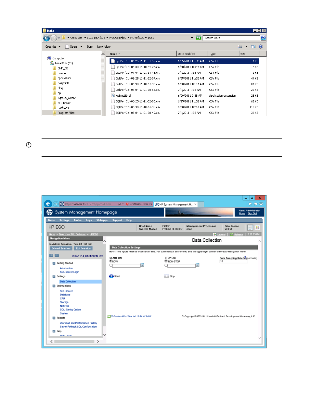The height and width of the screenshot is (412, 310).
Task: Open browser tools gear icon
Action: [x=261, y=204]
